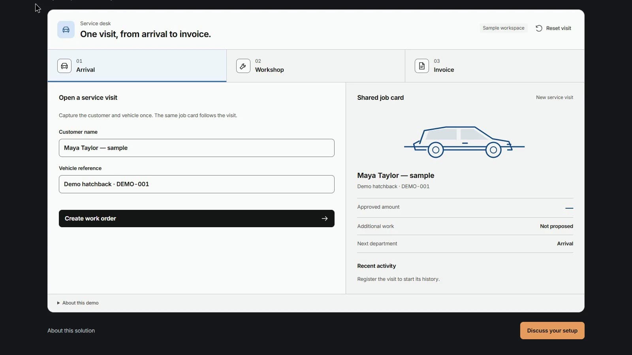The width and height of the screenshot is (632, 355).
Task: Click the Shared job card heading
Action: tap(380, 97)
